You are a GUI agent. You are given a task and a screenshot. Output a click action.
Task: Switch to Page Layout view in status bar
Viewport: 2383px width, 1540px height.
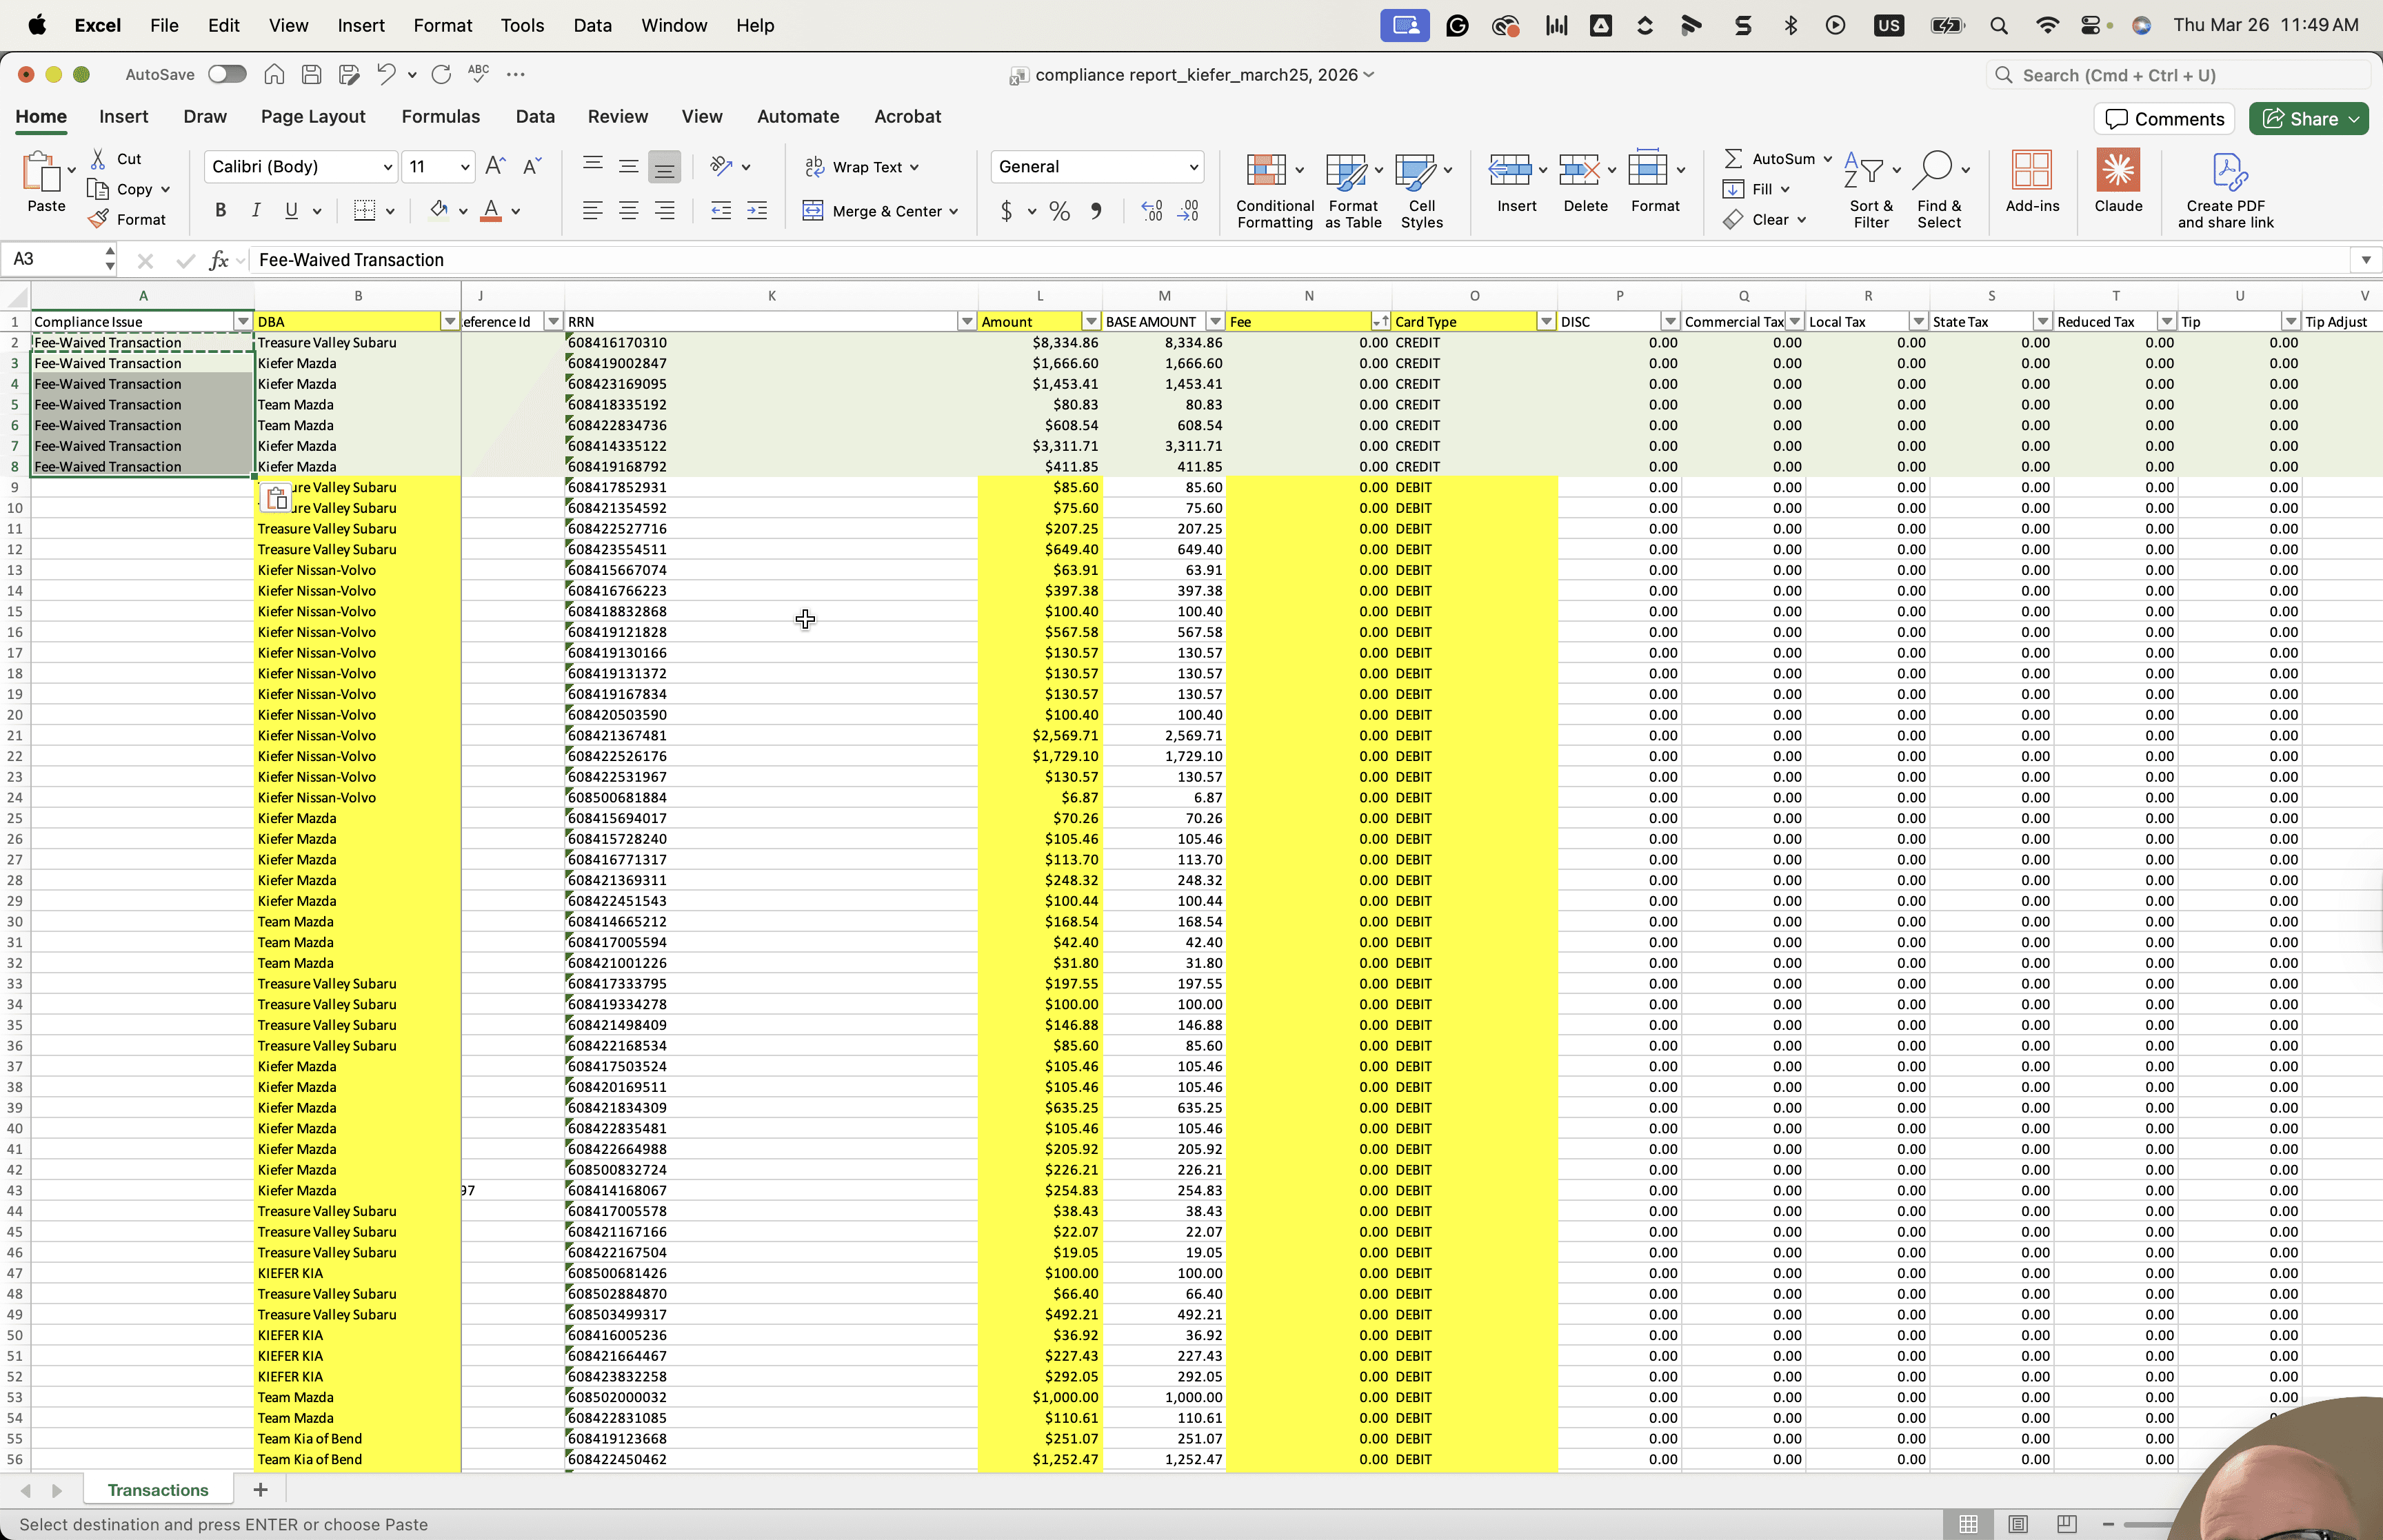click(2017, 1524)
